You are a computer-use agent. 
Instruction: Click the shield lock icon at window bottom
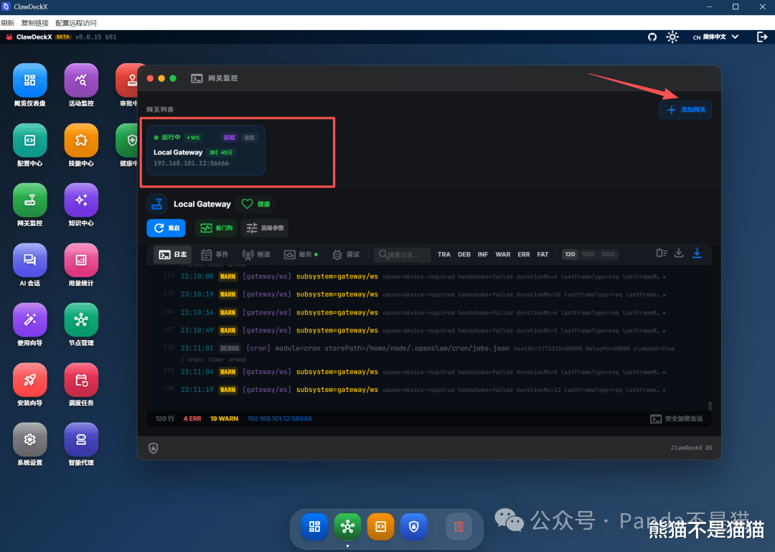click(x=154, y=448)
